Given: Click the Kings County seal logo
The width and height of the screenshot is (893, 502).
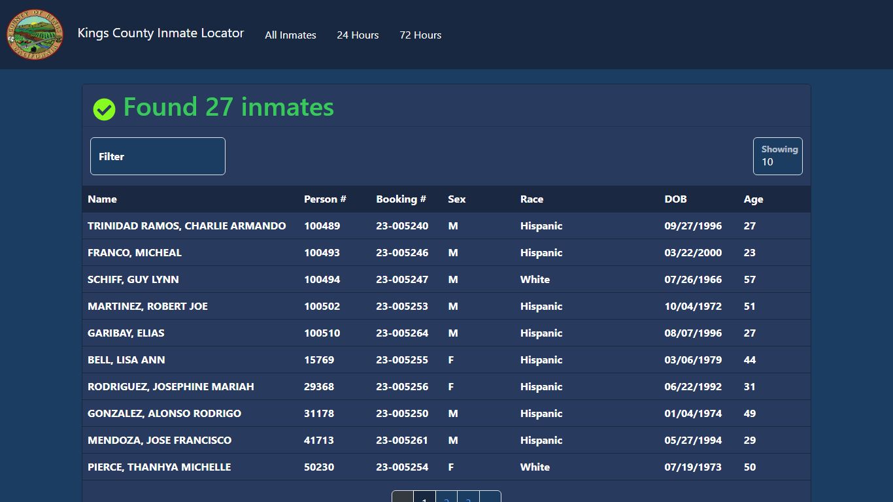Looking at the screenshot, I should point(35,34).
